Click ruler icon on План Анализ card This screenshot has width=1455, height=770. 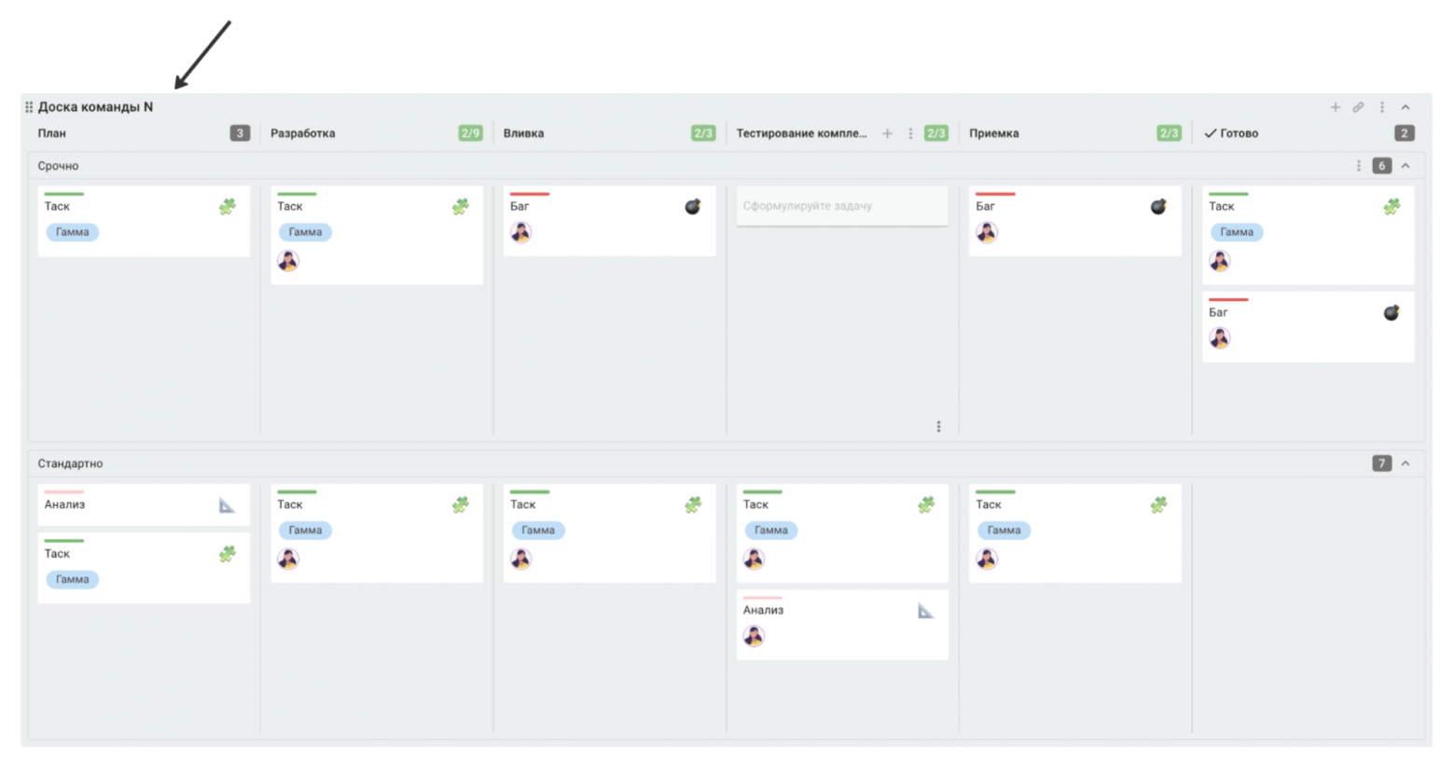tap(227, 505)
